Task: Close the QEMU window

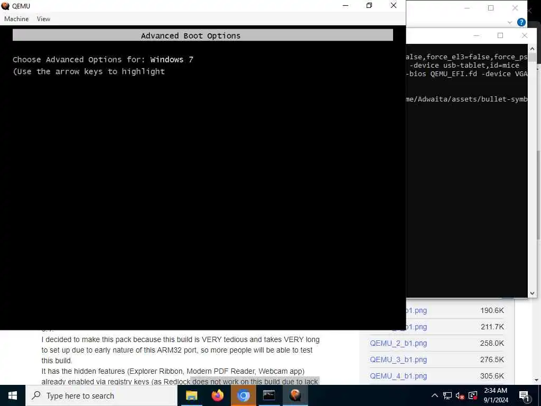Action: (393, 5)
